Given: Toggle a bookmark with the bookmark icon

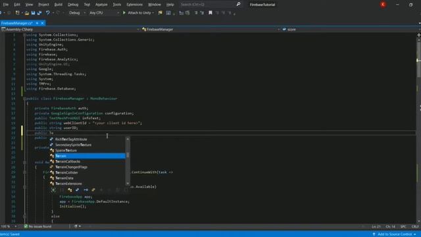Looking at the screenshot, I should [x=210, y=13].
